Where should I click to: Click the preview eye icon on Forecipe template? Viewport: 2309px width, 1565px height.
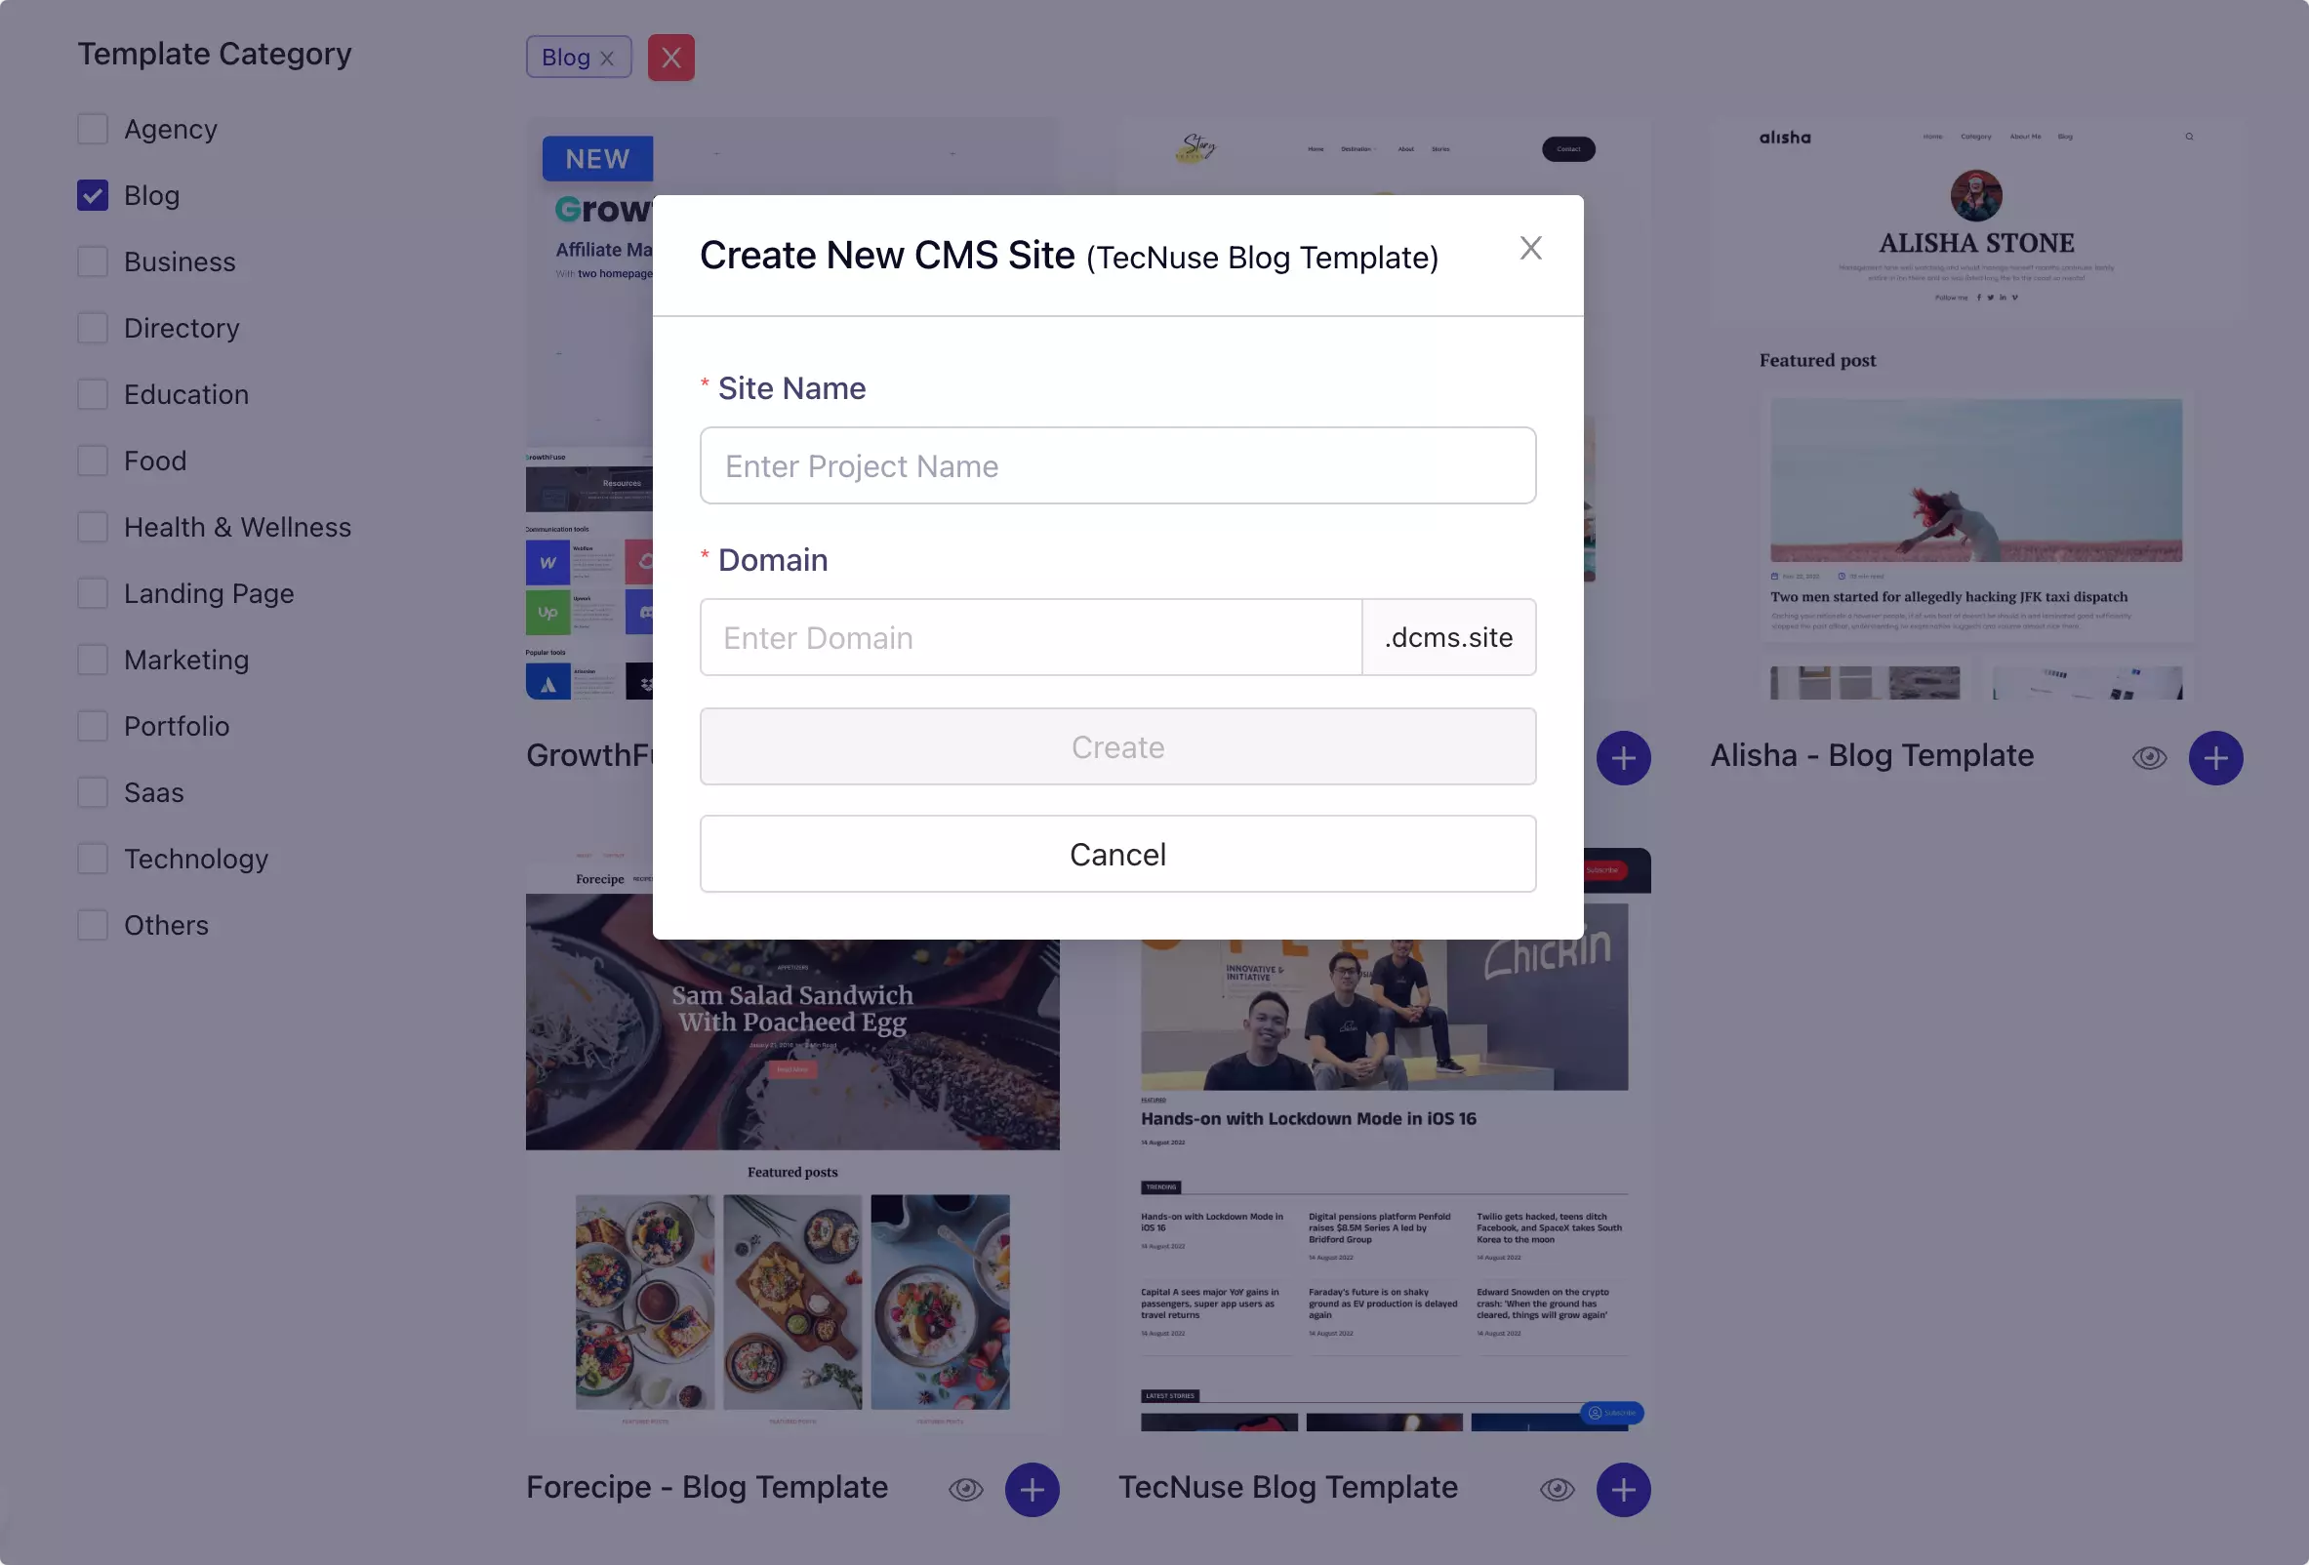[x=966, y=1488]
